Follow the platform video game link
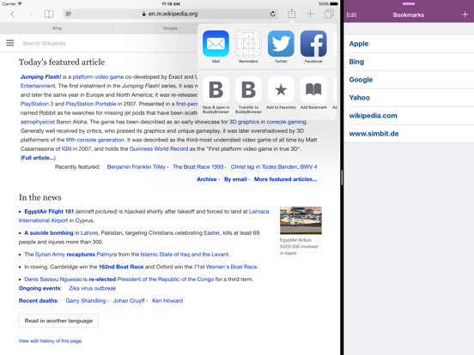 pos(98,76)
